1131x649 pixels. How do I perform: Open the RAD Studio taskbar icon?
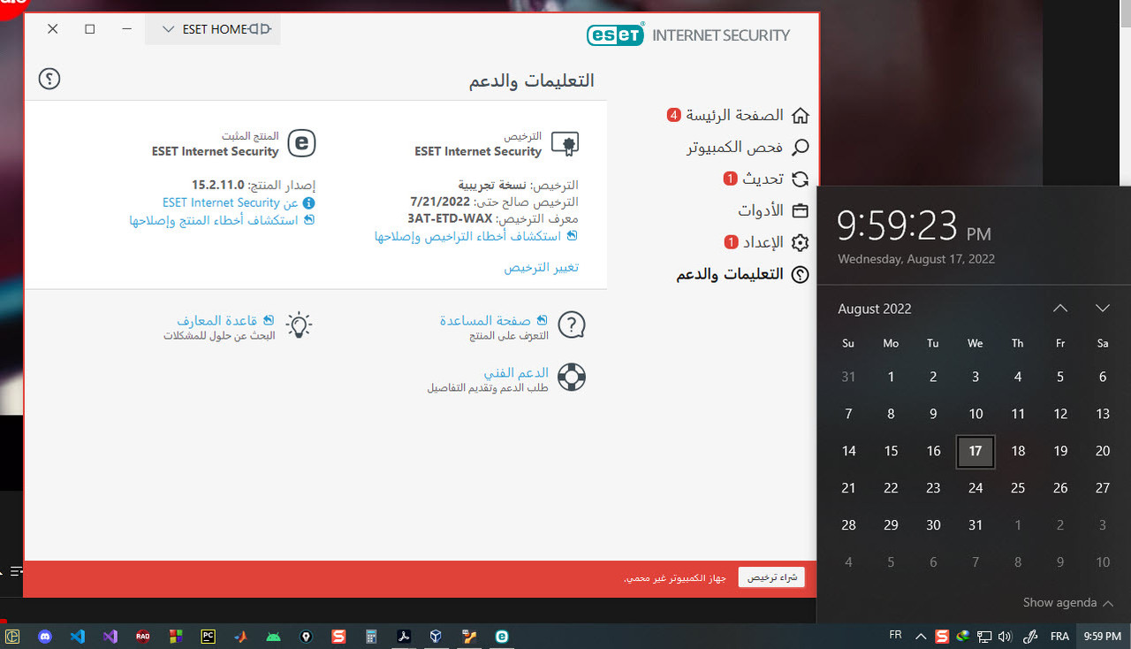point(142,636)
